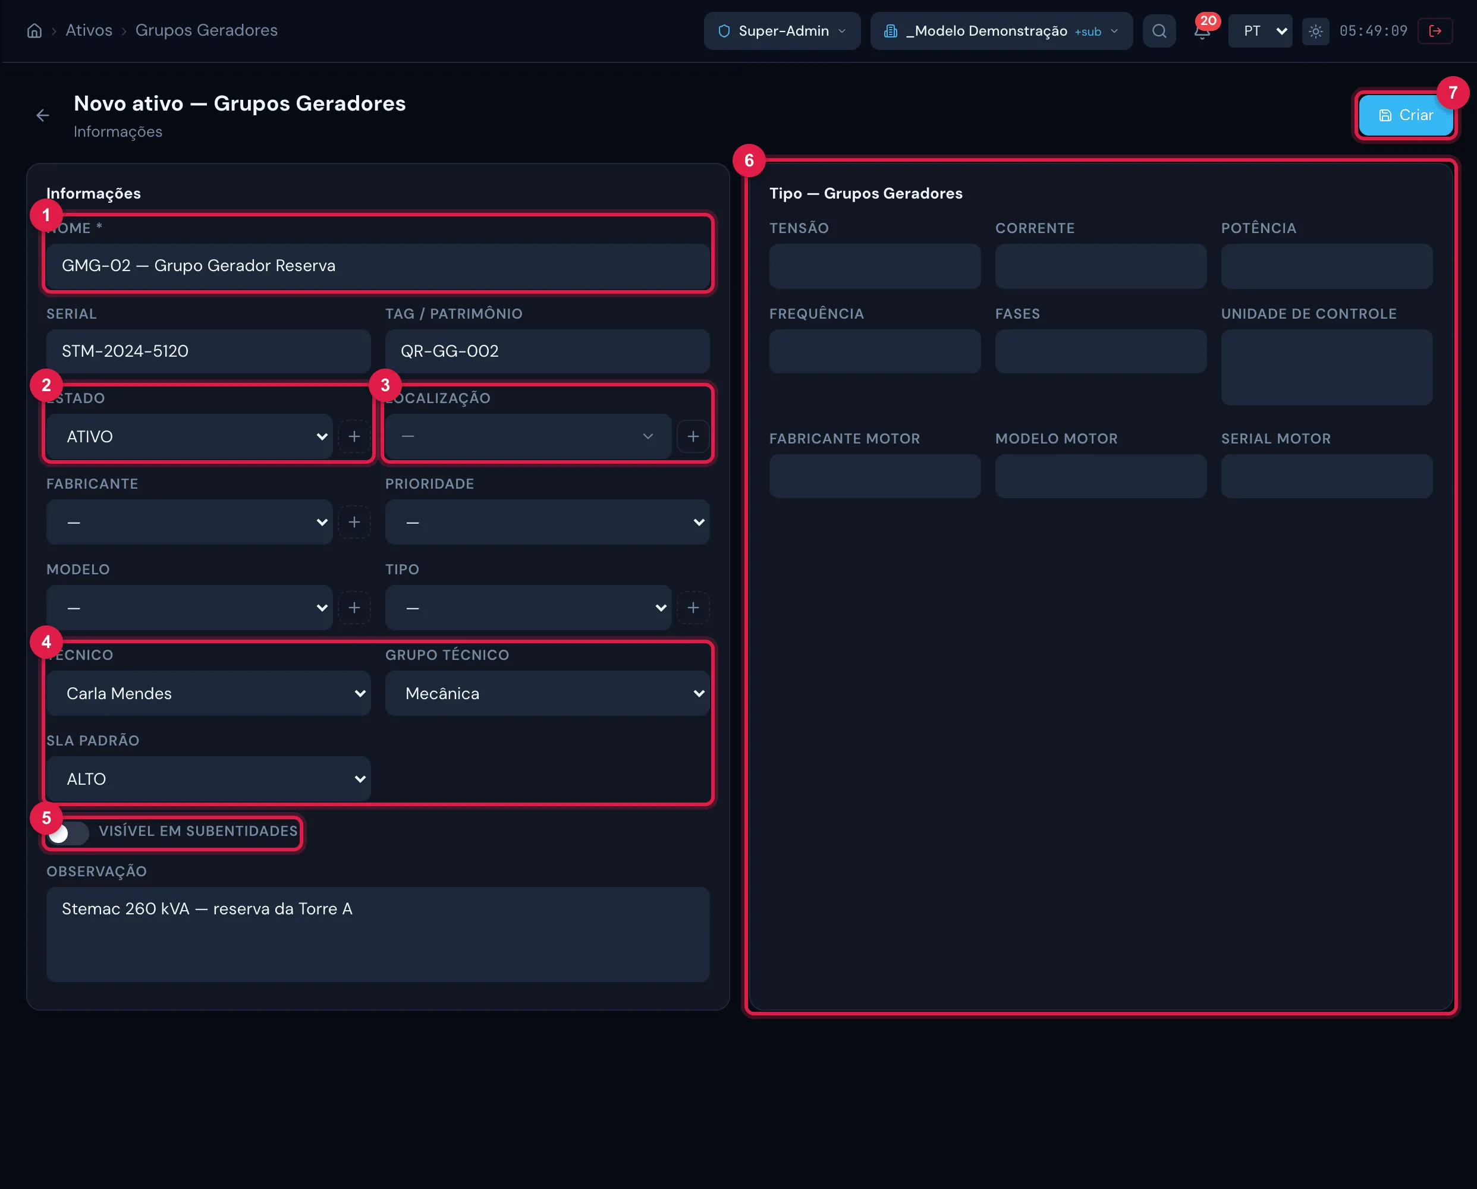
Task: Click the Potência input field
Action: coord(1327,266)
